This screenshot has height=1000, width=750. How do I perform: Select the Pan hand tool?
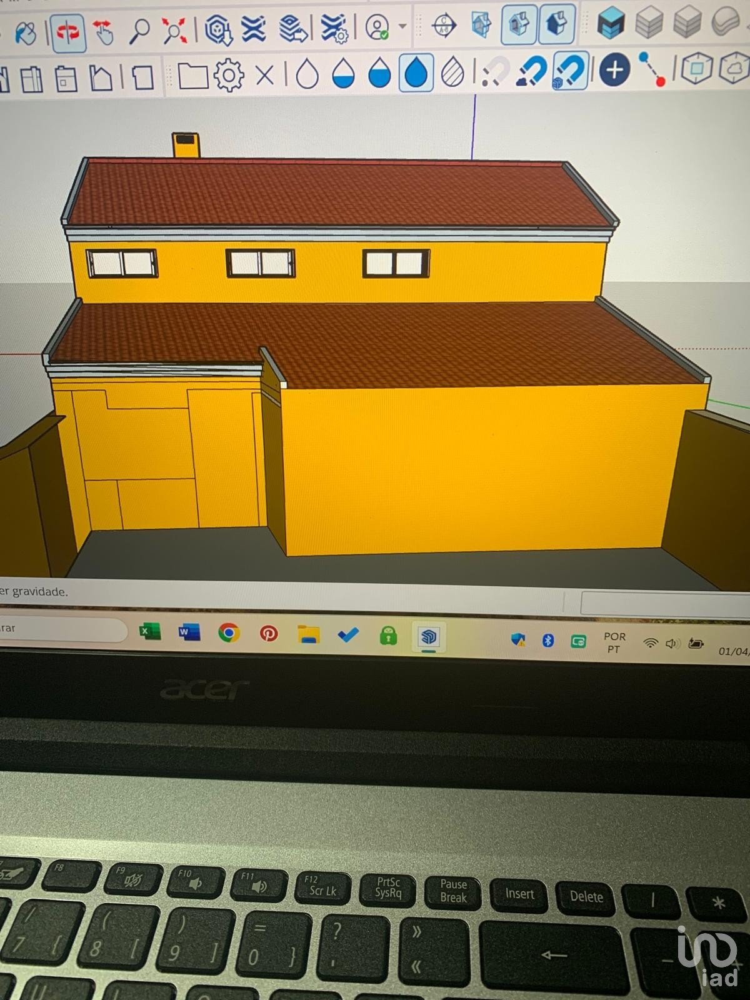[104, 31]
